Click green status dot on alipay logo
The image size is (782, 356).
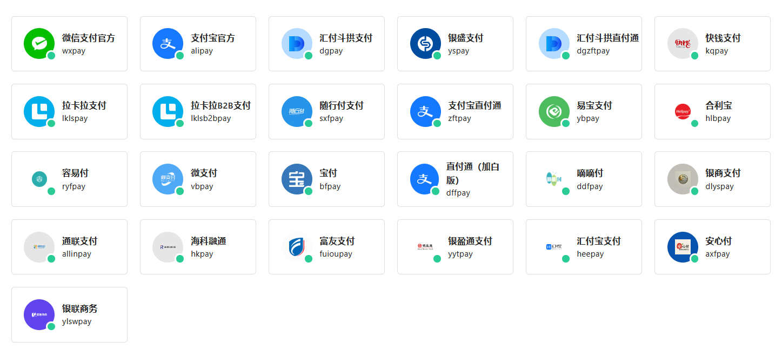(180, 56)
